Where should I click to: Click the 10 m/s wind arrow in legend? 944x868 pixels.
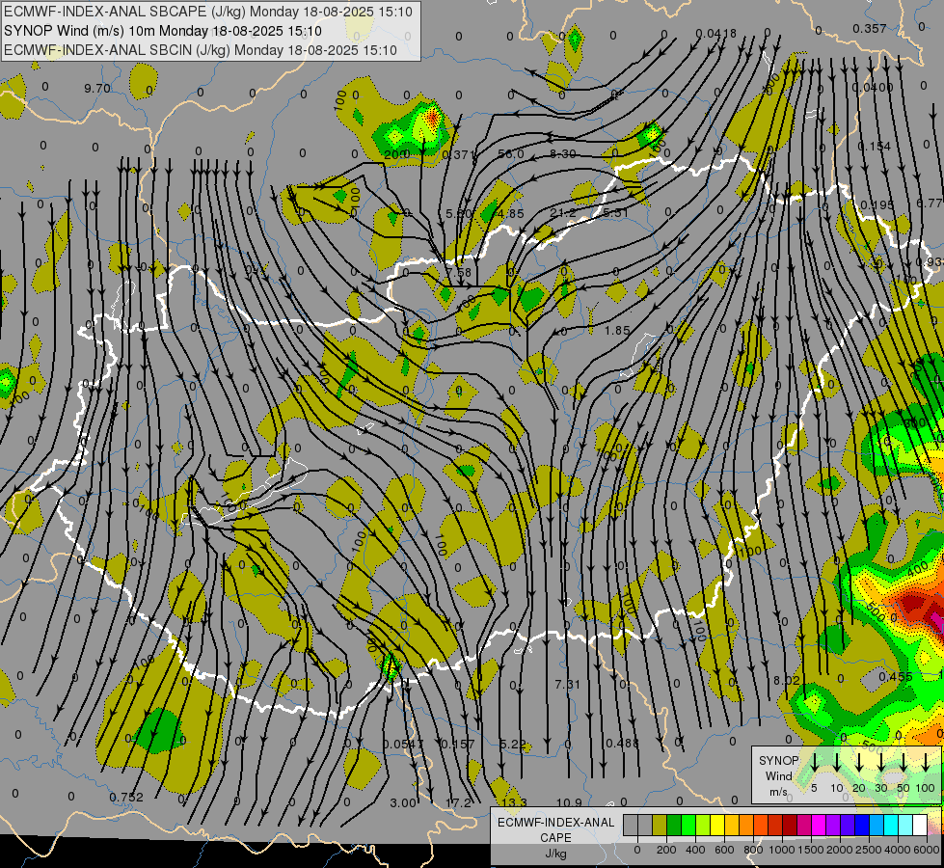coord(837,763)
